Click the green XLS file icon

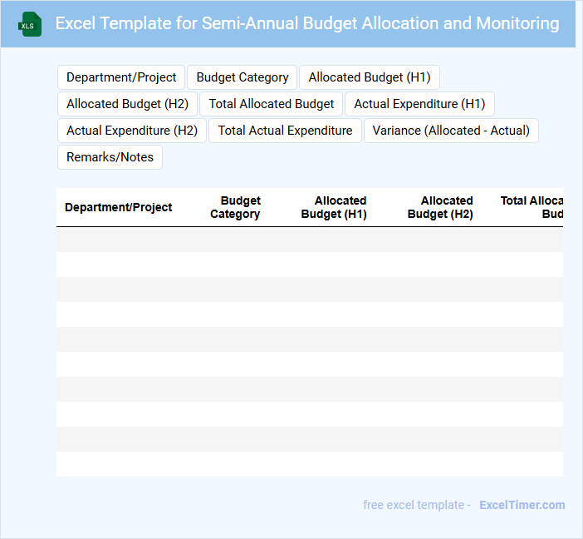(30, 24)
